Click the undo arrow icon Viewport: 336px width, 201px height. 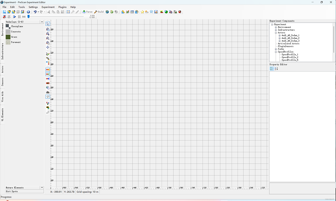point(35,12)
